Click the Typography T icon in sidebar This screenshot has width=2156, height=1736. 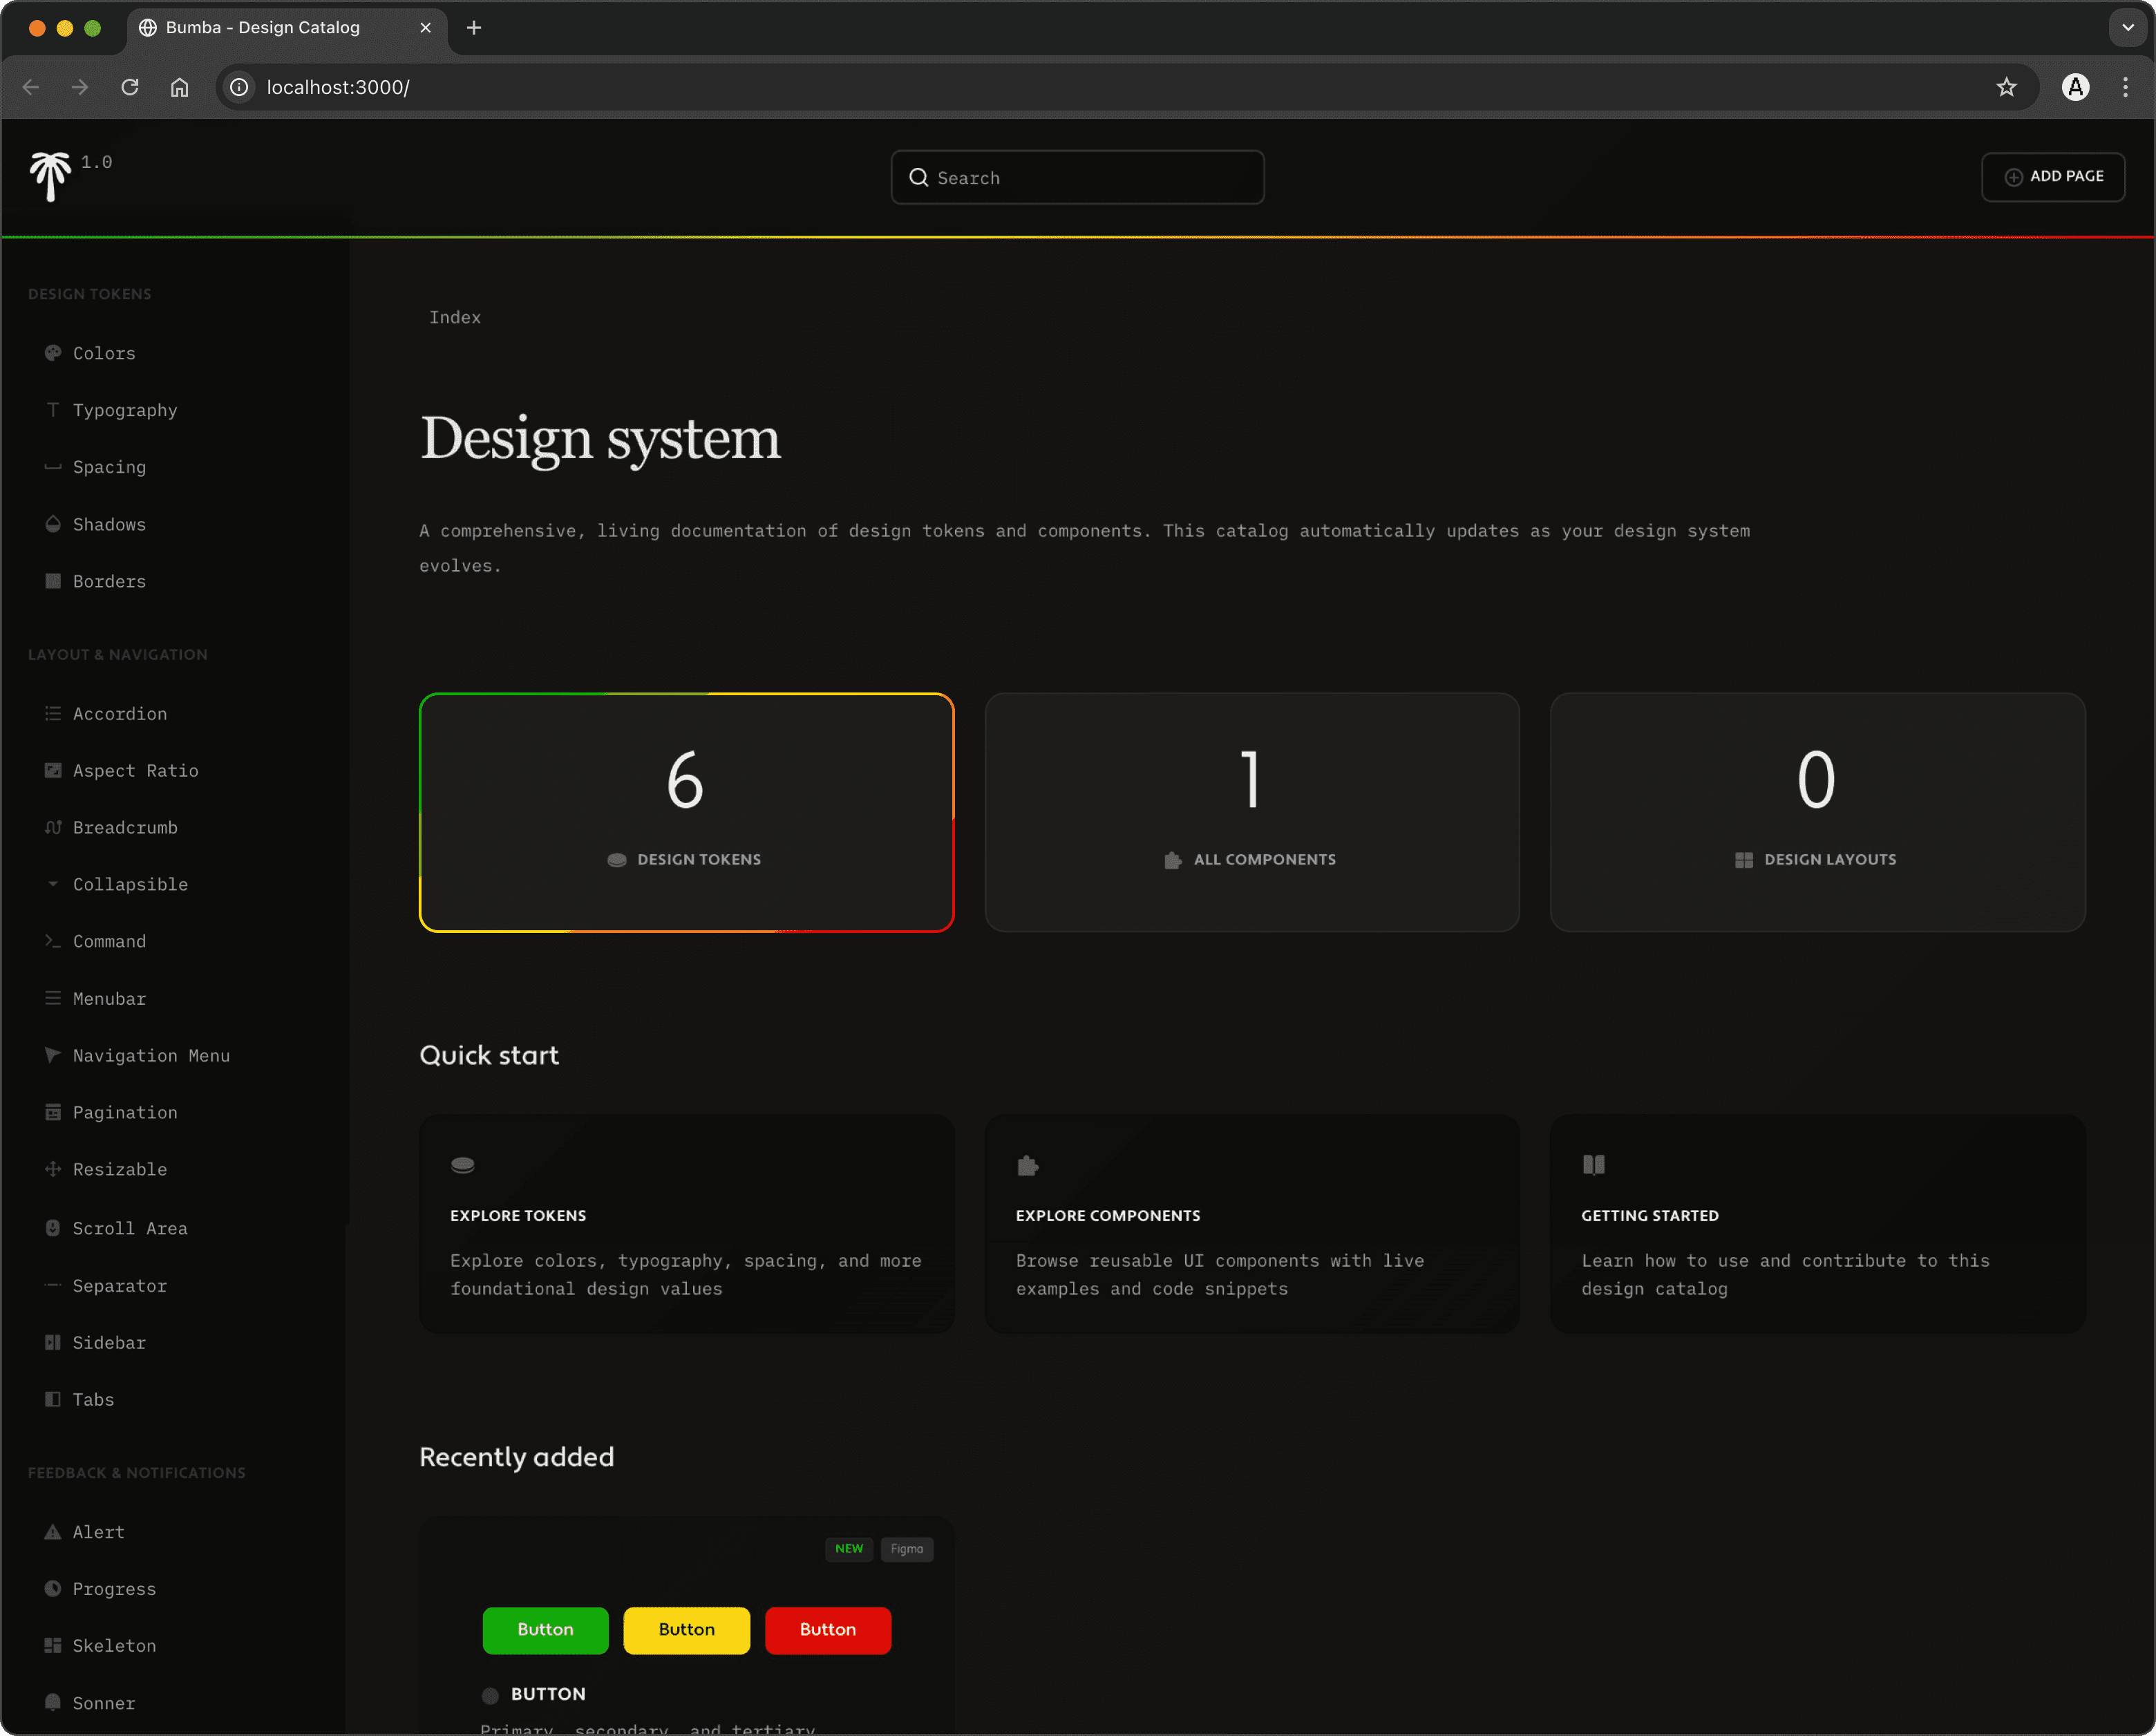coord(53,410)
